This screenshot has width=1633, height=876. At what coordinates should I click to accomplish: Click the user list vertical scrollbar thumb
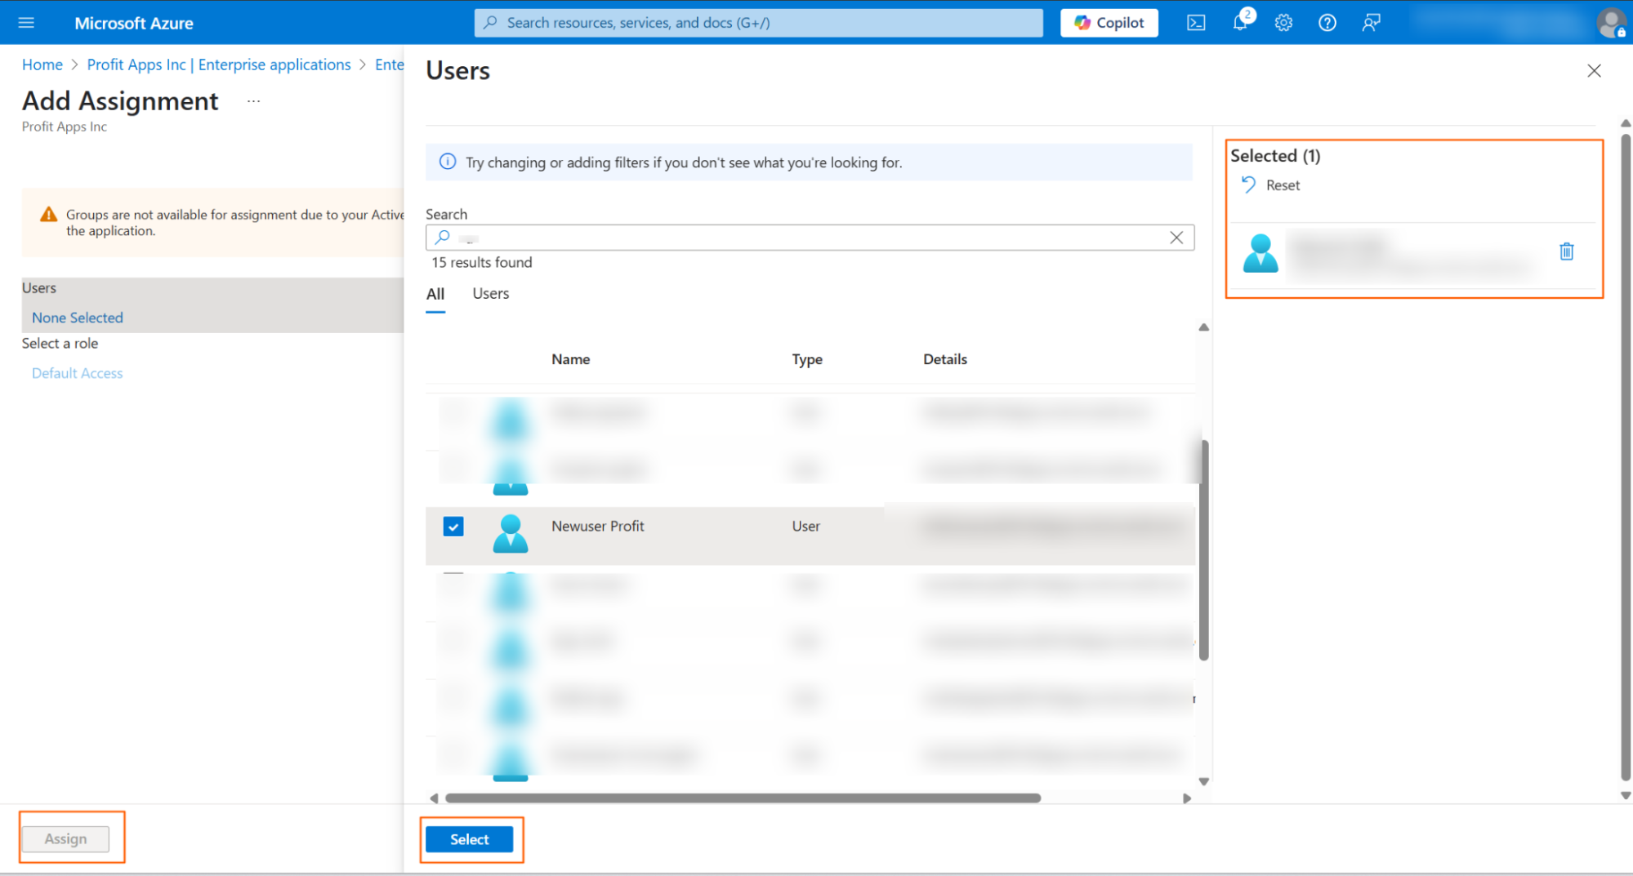pos(1203,549)
